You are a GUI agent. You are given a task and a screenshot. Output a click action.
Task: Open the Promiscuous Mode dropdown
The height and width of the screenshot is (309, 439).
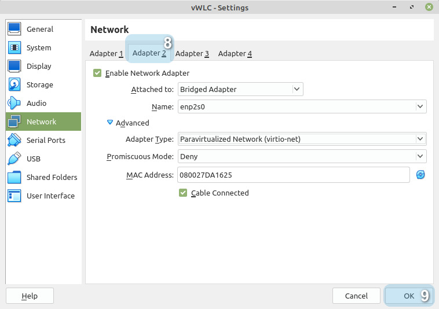click(x=302, y=156)
